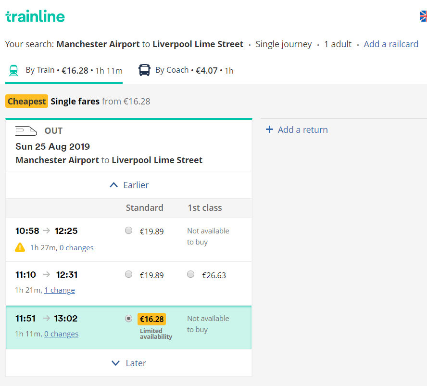Image resolution: width=427 pixels, height=386 pixels.
Task: Click Not available to buy for 10:58 train
Action: click(208, 236)
